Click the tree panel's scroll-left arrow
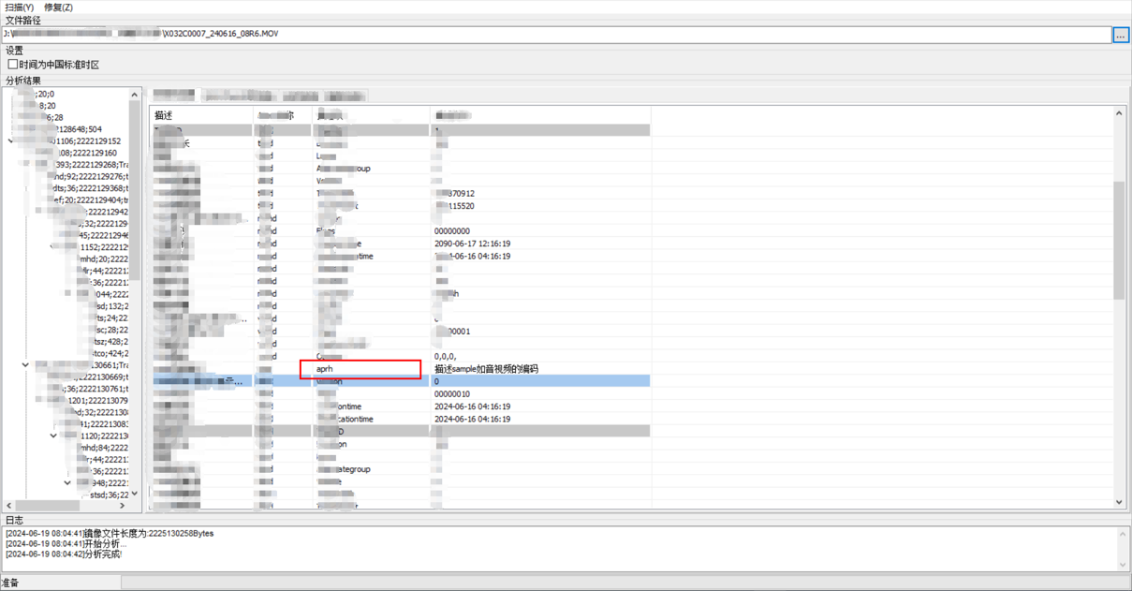 [10, 506]
